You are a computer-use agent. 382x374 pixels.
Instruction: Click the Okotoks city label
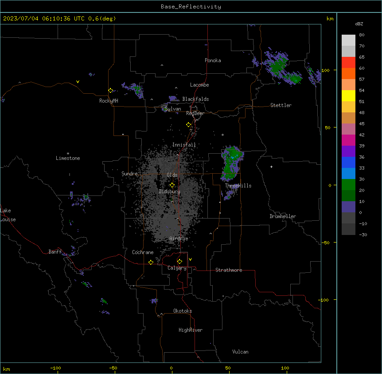[183, 311]
